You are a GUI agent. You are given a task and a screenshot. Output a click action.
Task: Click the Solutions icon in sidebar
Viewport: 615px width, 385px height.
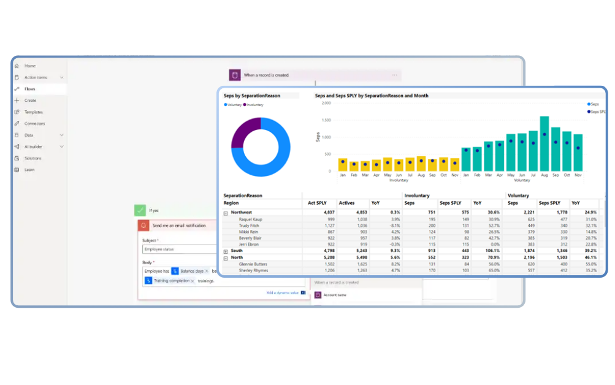tap(17, 158)
